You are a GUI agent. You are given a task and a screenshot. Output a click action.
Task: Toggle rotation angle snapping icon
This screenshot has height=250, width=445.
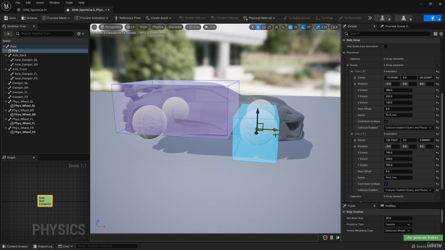tap(303, 27)
